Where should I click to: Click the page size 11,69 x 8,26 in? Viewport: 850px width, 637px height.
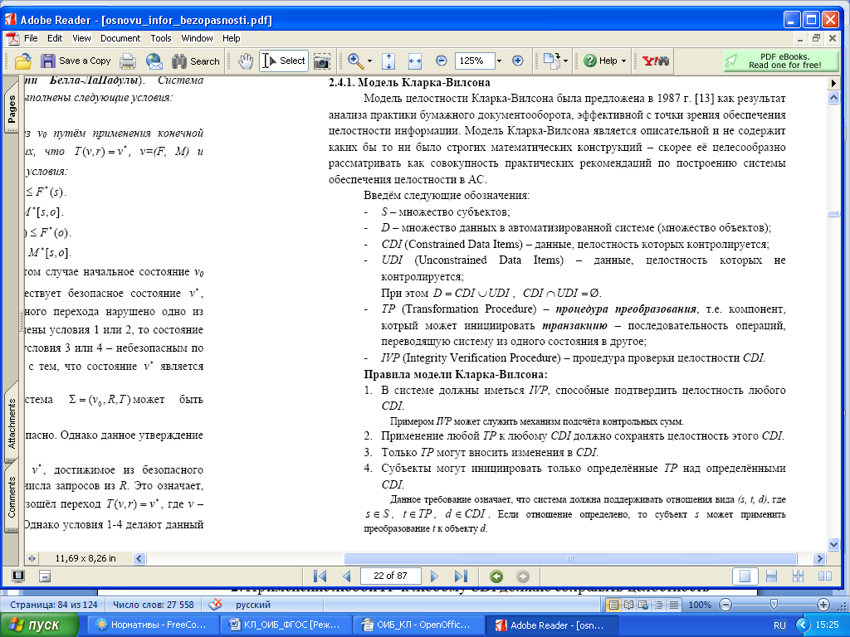click(x=85, y=558)
